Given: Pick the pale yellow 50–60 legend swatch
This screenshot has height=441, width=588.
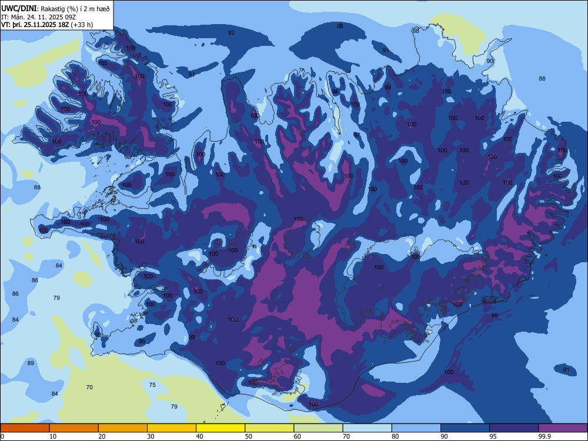Looking at the screenshot, I should [269, 428].
